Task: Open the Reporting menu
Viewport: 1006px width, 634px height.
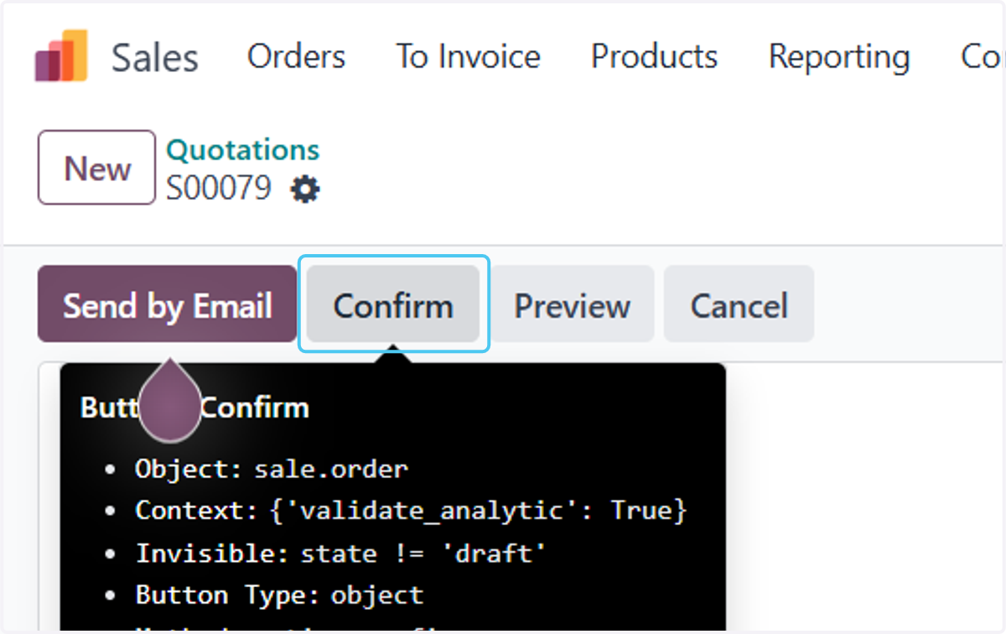Action: tap(839, 57)
